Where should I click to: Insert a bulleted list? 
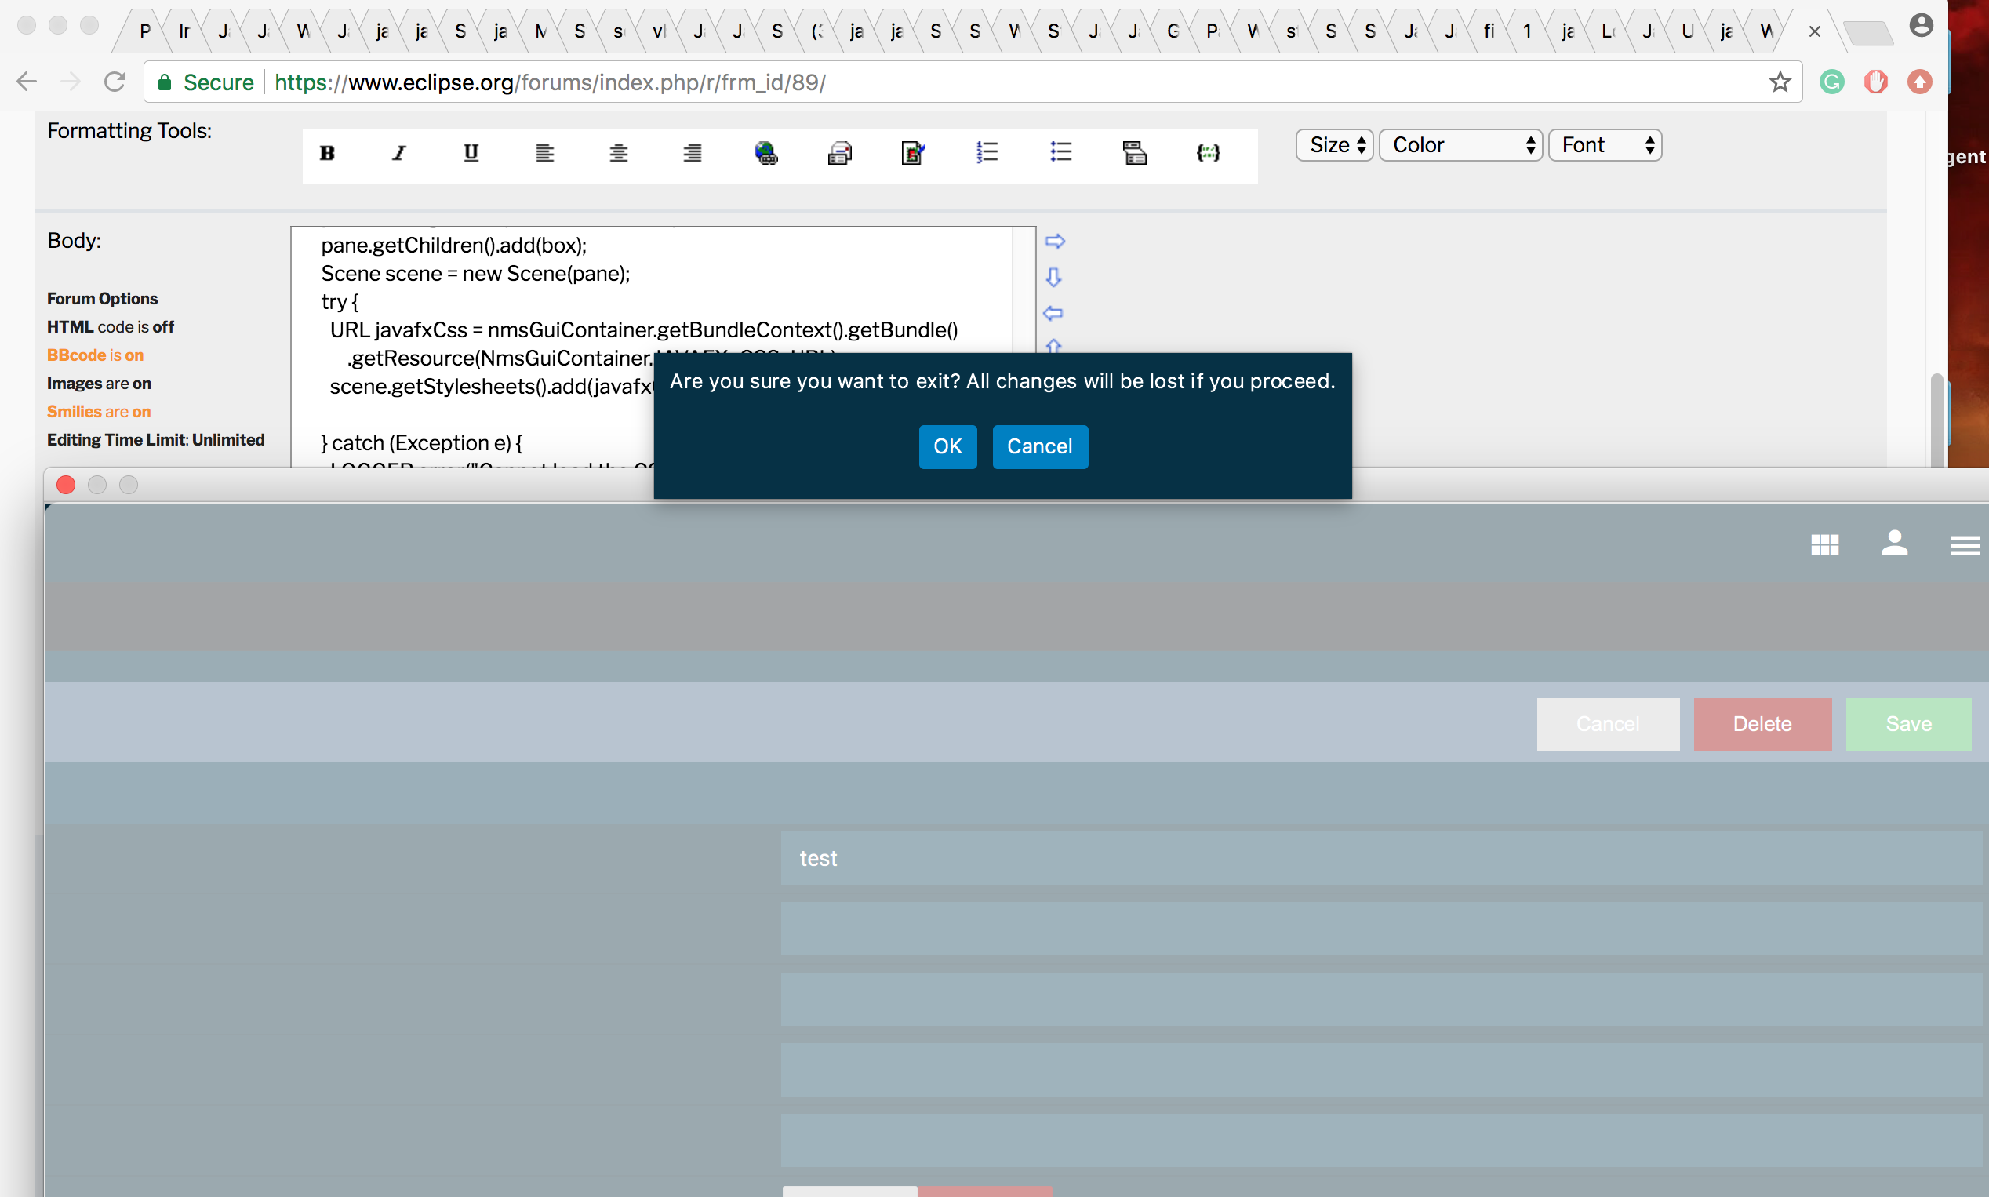point(1061,152)
